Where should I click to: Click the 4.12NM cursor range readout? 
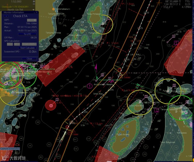pyautogui.click(x=187, y=7)
